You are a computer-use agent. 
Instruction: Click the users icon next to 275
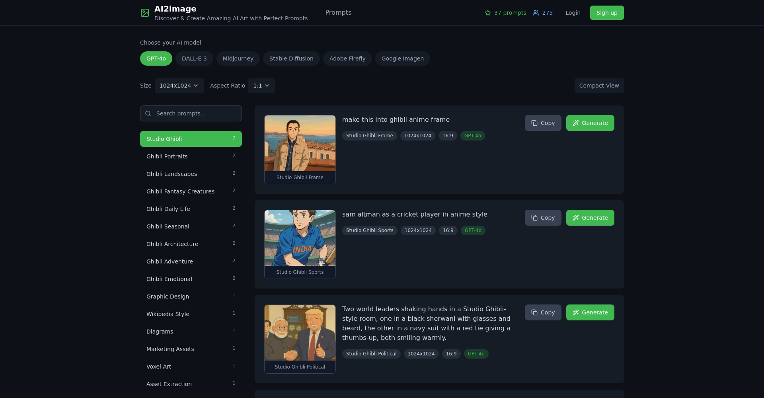[x=536, y=13]
